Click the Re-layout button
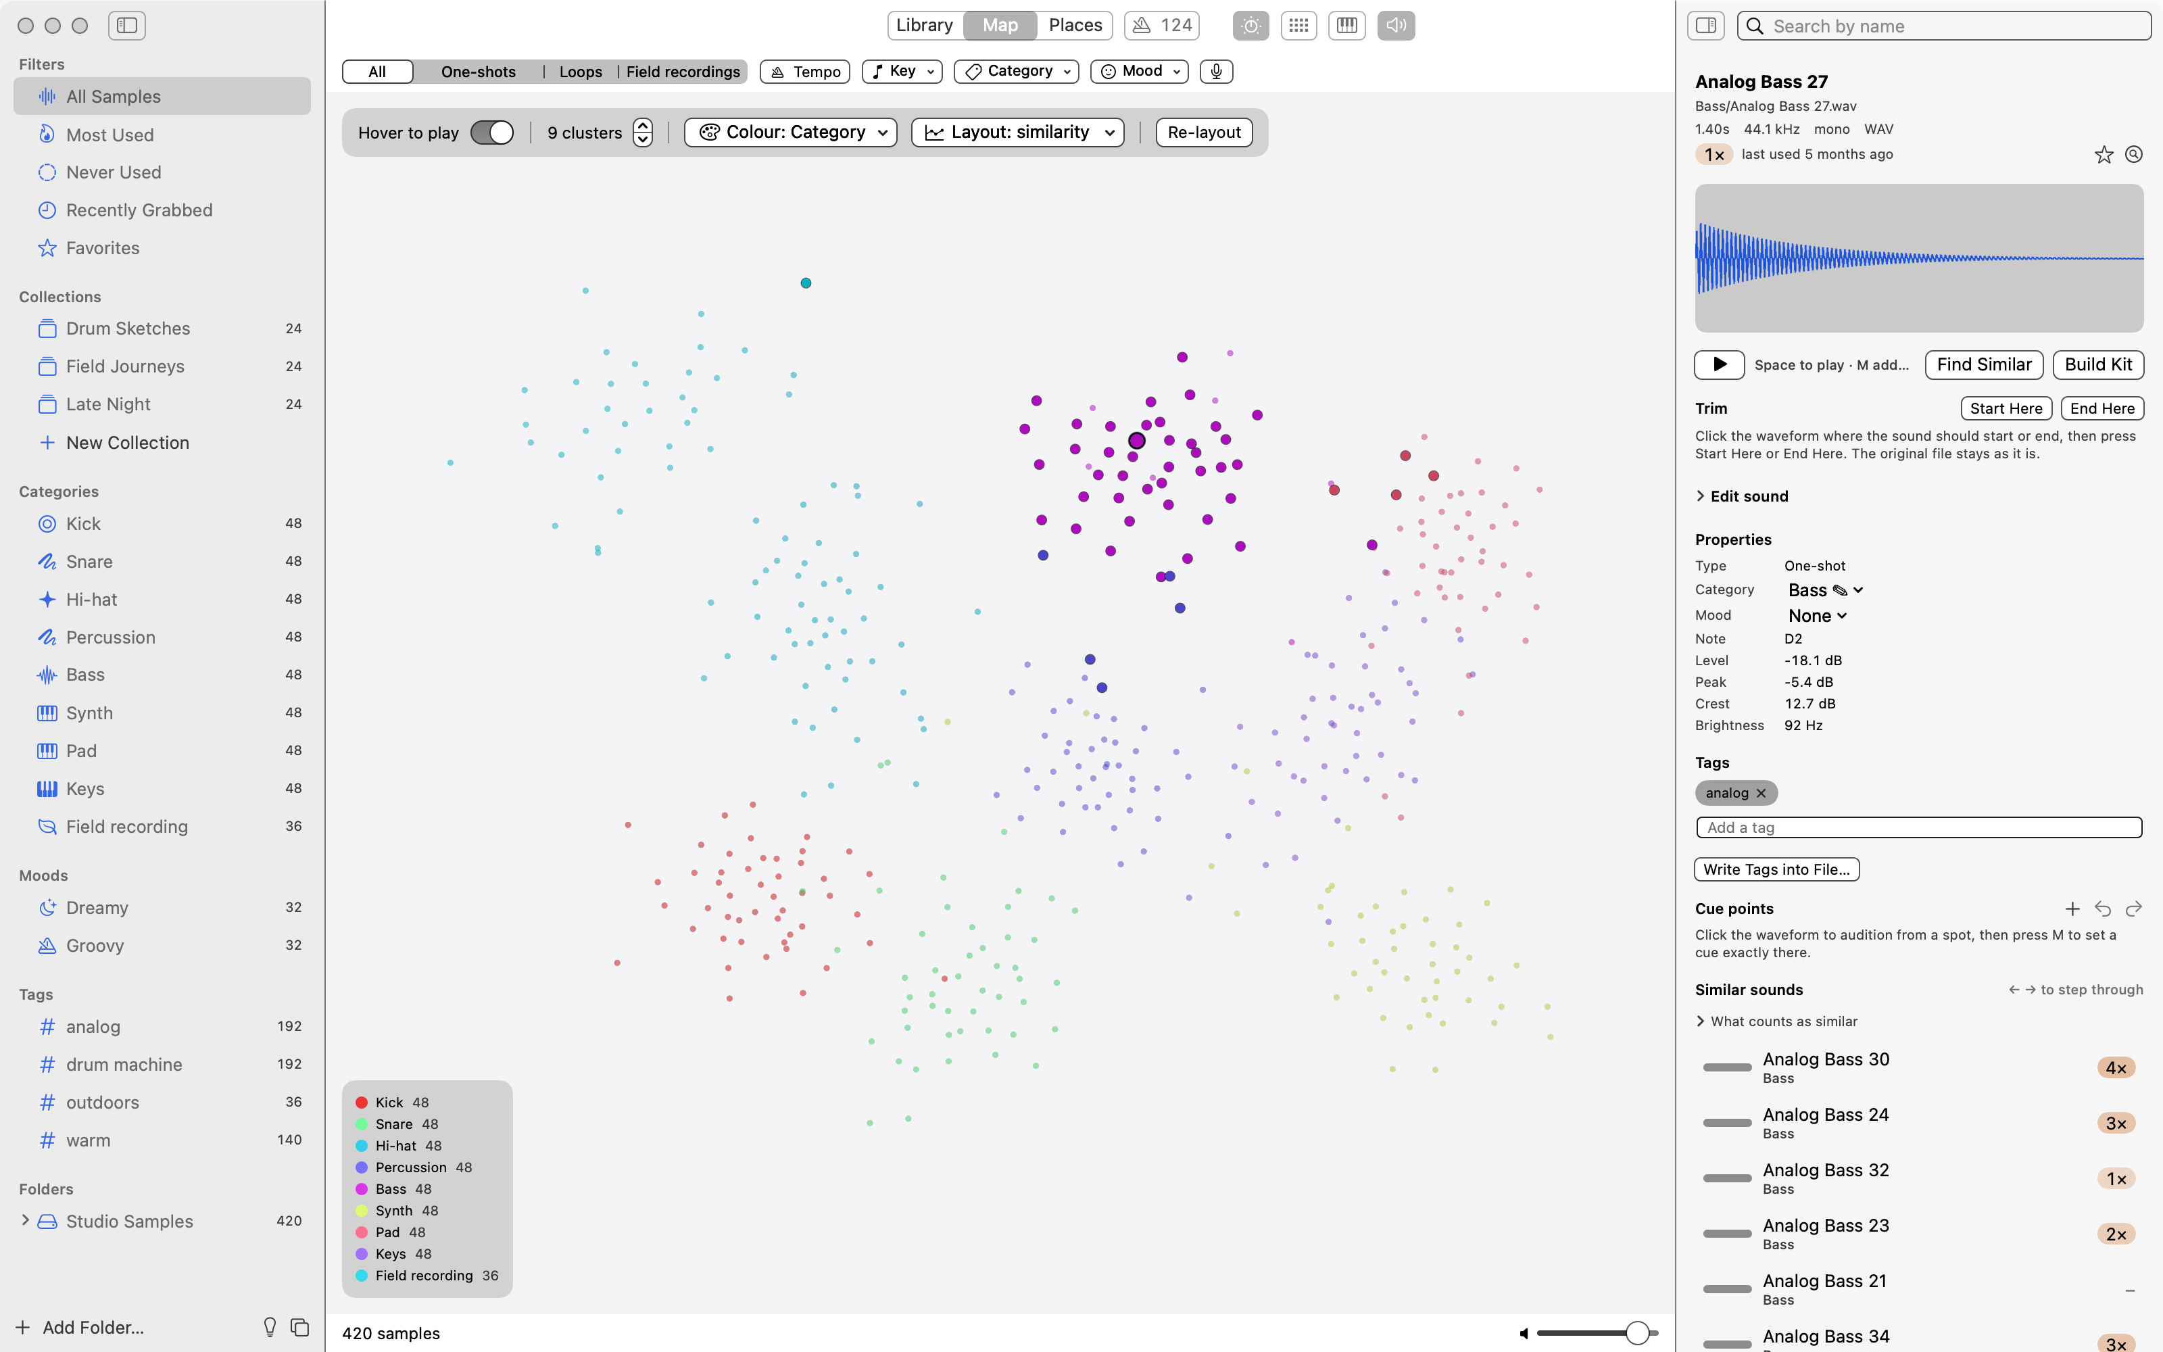This screenshot has height=1352, width=2163. point(1204,132)
